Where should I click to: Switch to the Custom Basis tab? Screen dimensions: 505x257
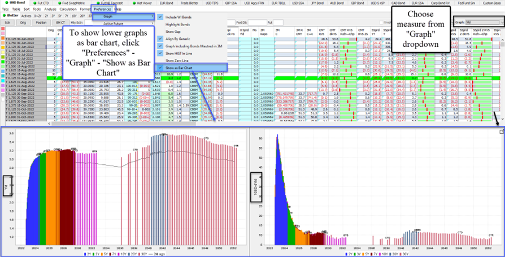coord(491,3)
